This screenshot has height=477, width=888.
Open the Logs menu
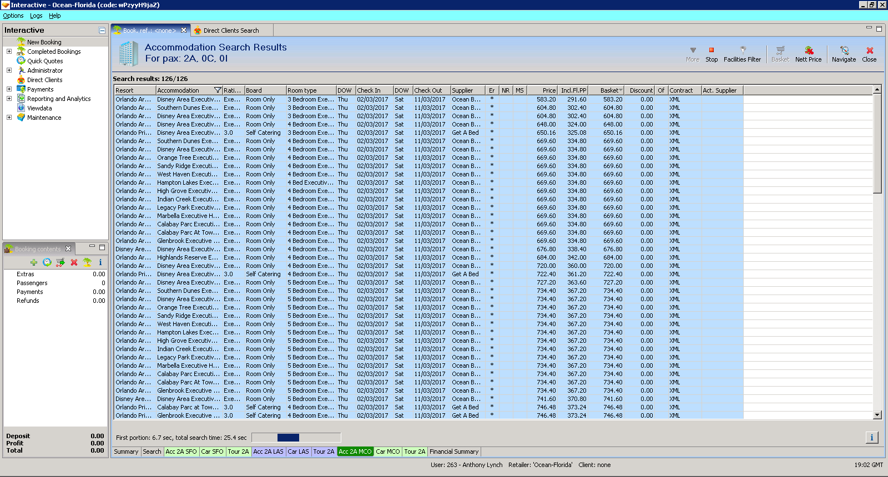point(36,16)
